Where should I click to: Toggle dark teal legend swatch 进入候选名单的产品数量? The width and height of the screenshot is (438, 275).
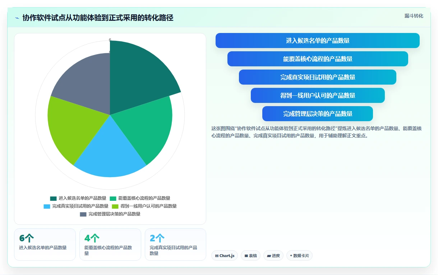pos(54,198)
